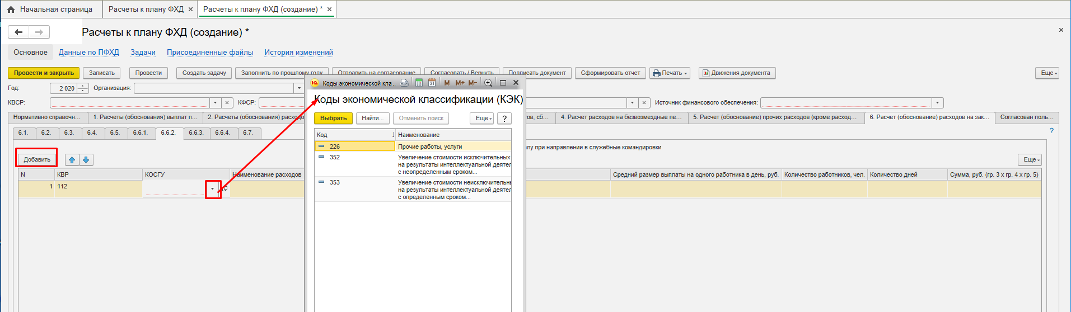Open the Печать dropdown button
The image size is (1071, 312).
coord(670,73)
